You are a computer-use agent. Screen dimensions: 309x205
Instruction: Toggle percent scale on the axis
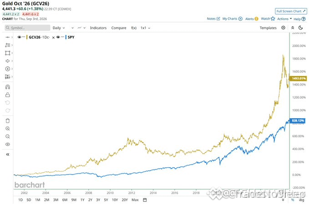point(293,200)
